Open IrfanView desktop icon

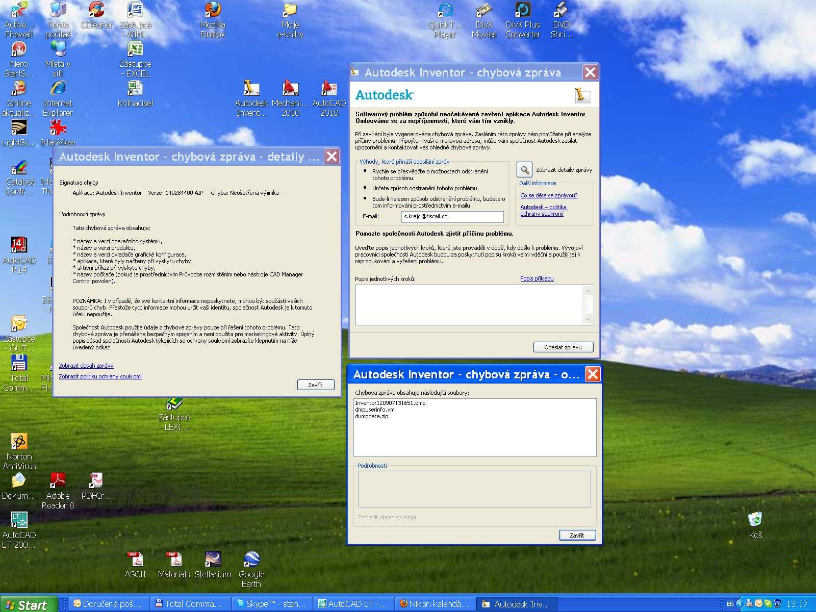[x=58, y=133]
